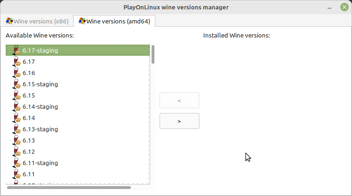
Task: Click the > install button
Action: tap(179, 121)
